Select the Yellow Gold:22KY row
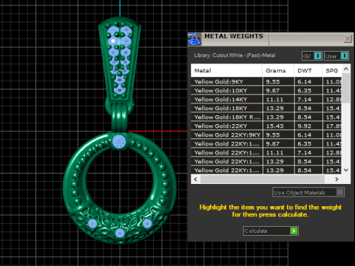355x266 pixels. pos(266,126)
